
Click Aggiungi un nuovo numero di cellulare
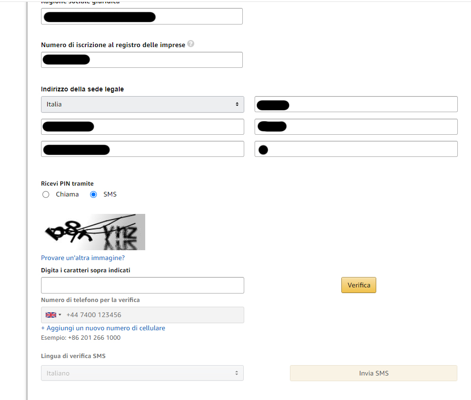[x=103, y=328]
